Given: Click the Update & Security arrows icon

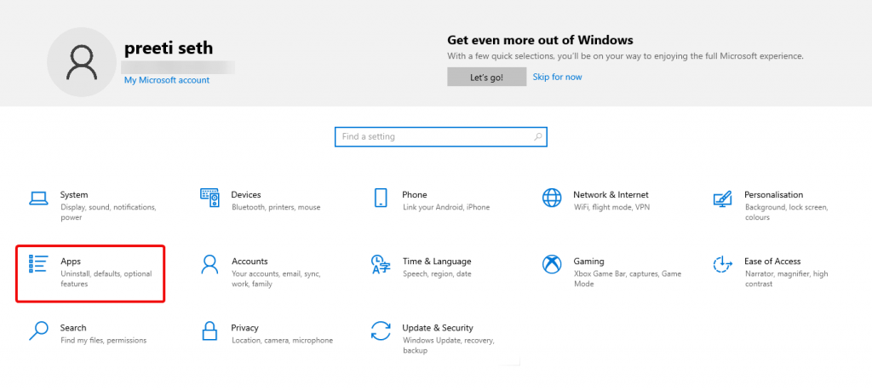Looking at the screenshot, I should [x=381, y=331].
